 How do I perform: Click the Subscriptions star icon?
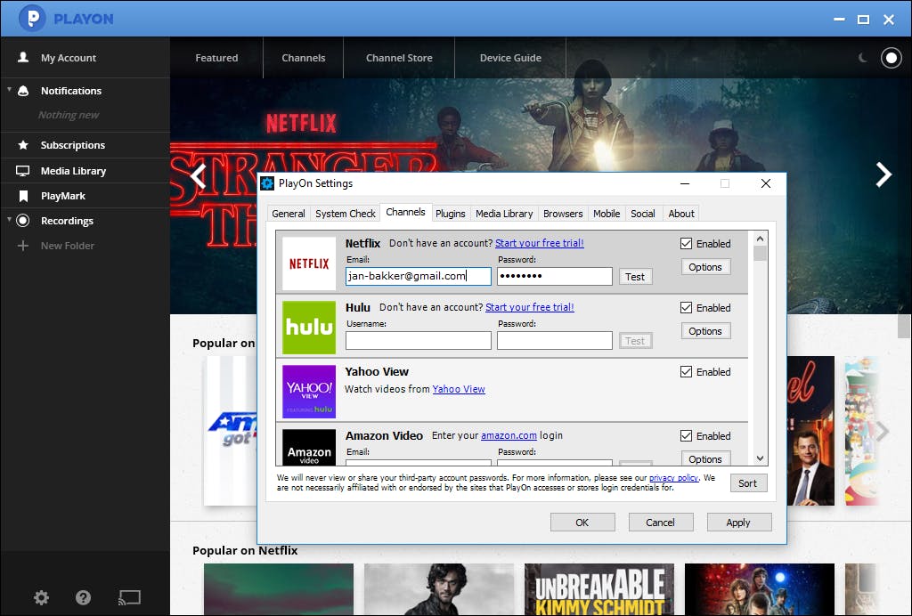pyautogui.click(x=23, y=145)
